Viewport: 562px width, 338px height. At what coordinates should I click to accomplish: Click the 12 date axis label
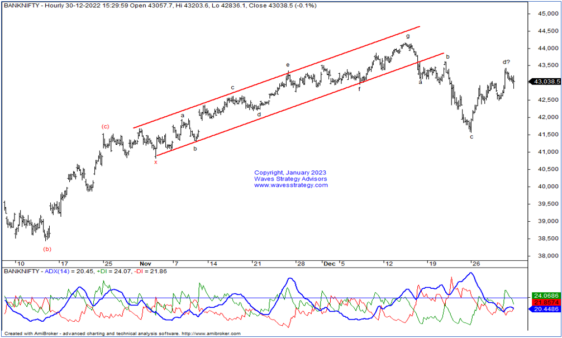[388, 264]
